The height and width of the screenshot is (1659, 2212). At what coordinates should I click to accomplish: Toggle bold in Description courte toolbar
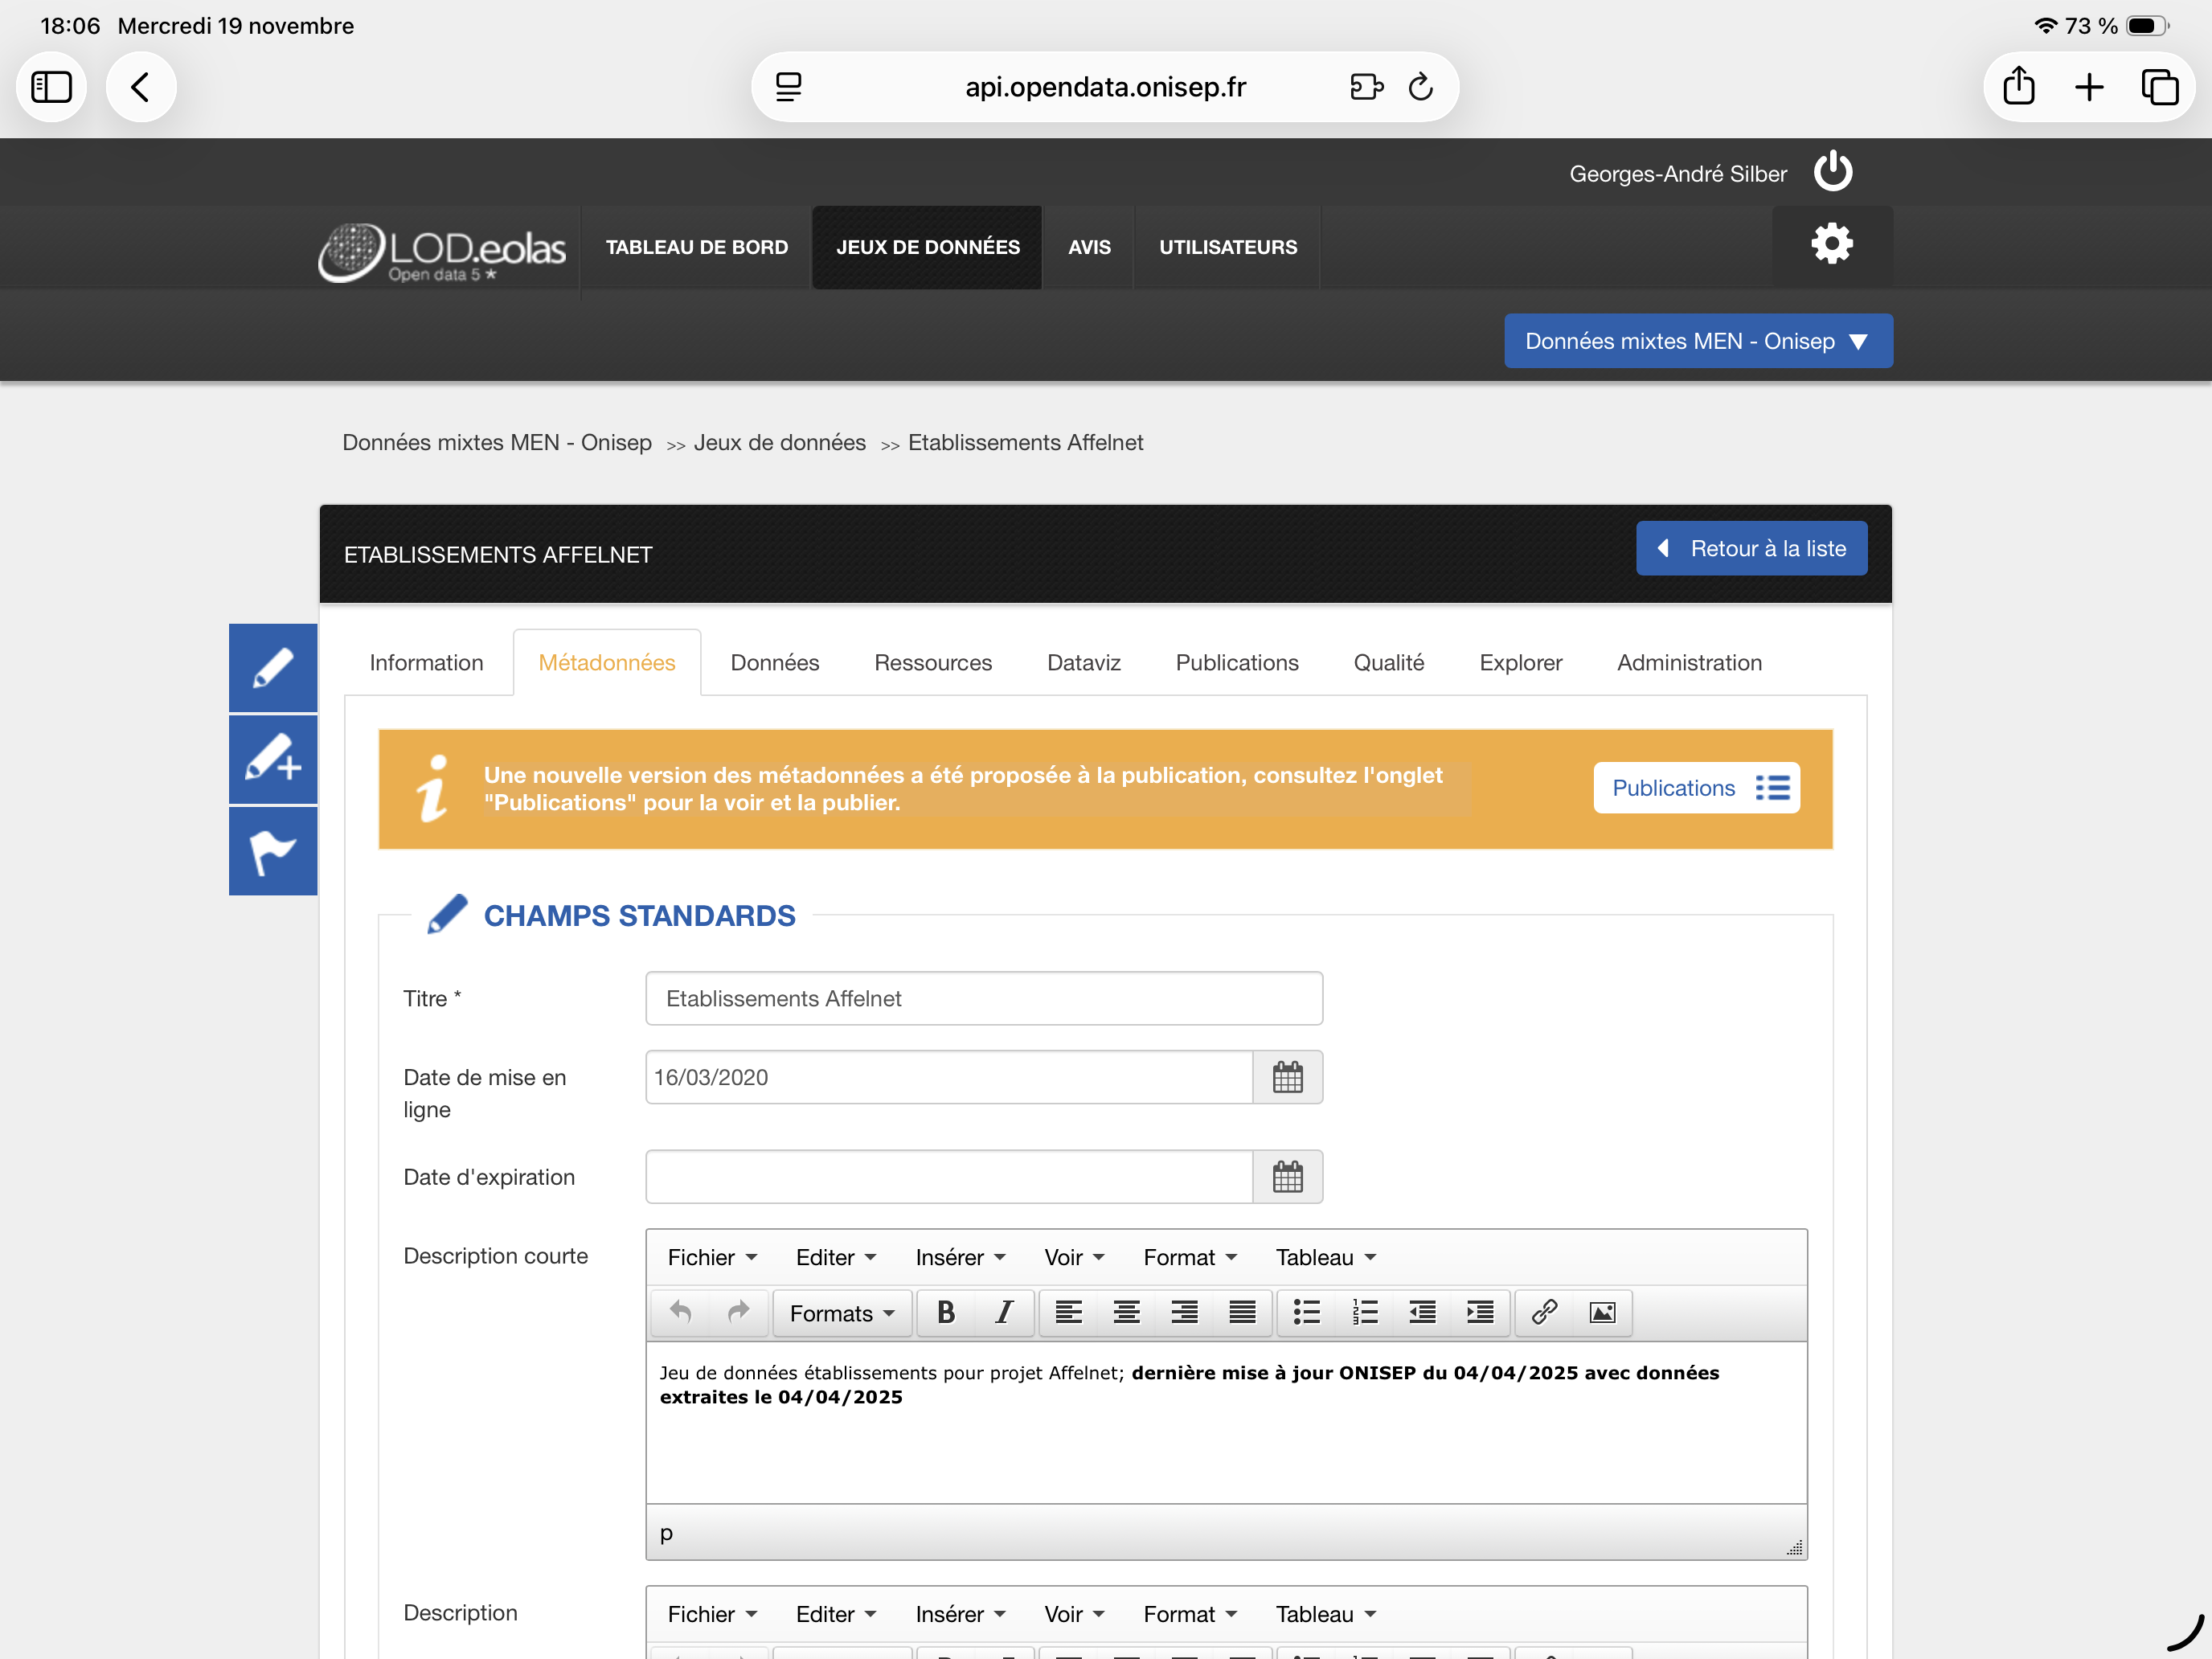pos(945,1312)
